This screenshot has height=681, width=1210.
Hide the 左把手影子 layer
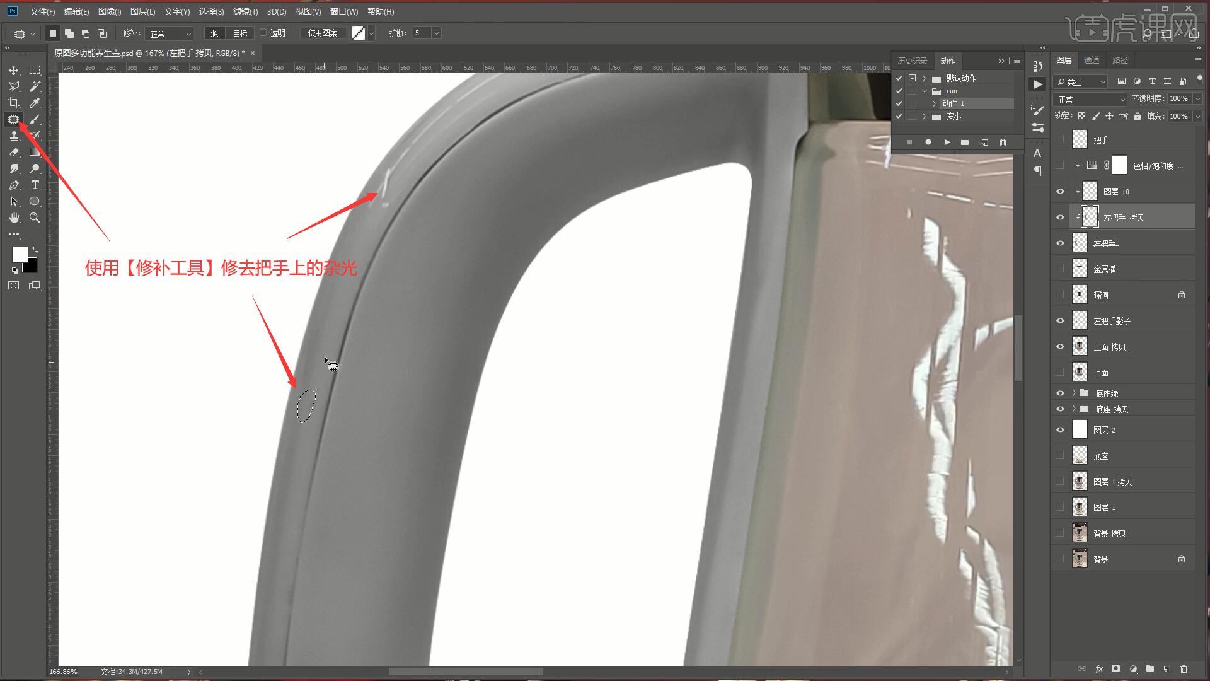(1060, 321)
